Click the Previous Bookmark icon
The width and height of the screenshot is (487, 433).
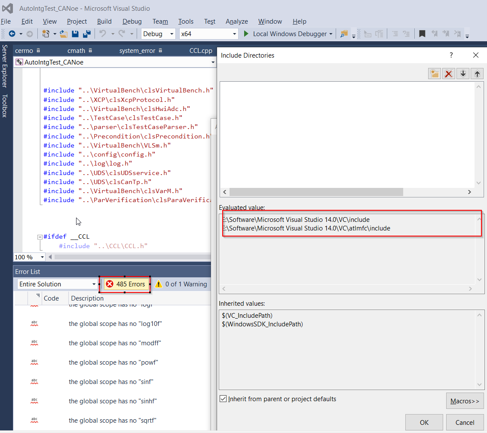(435, 34)
